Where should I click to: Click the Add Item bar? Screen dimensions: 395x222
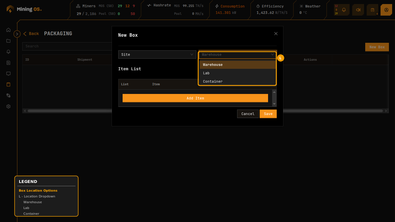pos(195,98)
